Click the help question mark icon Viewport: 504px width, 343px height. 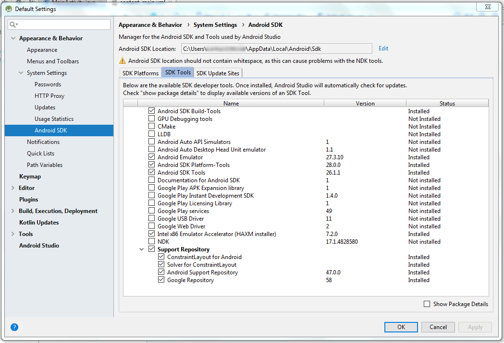(x=14, y=327)
